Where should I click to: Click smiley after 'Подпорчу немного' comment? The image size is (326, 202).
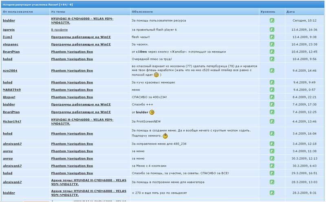click(165, 136)
